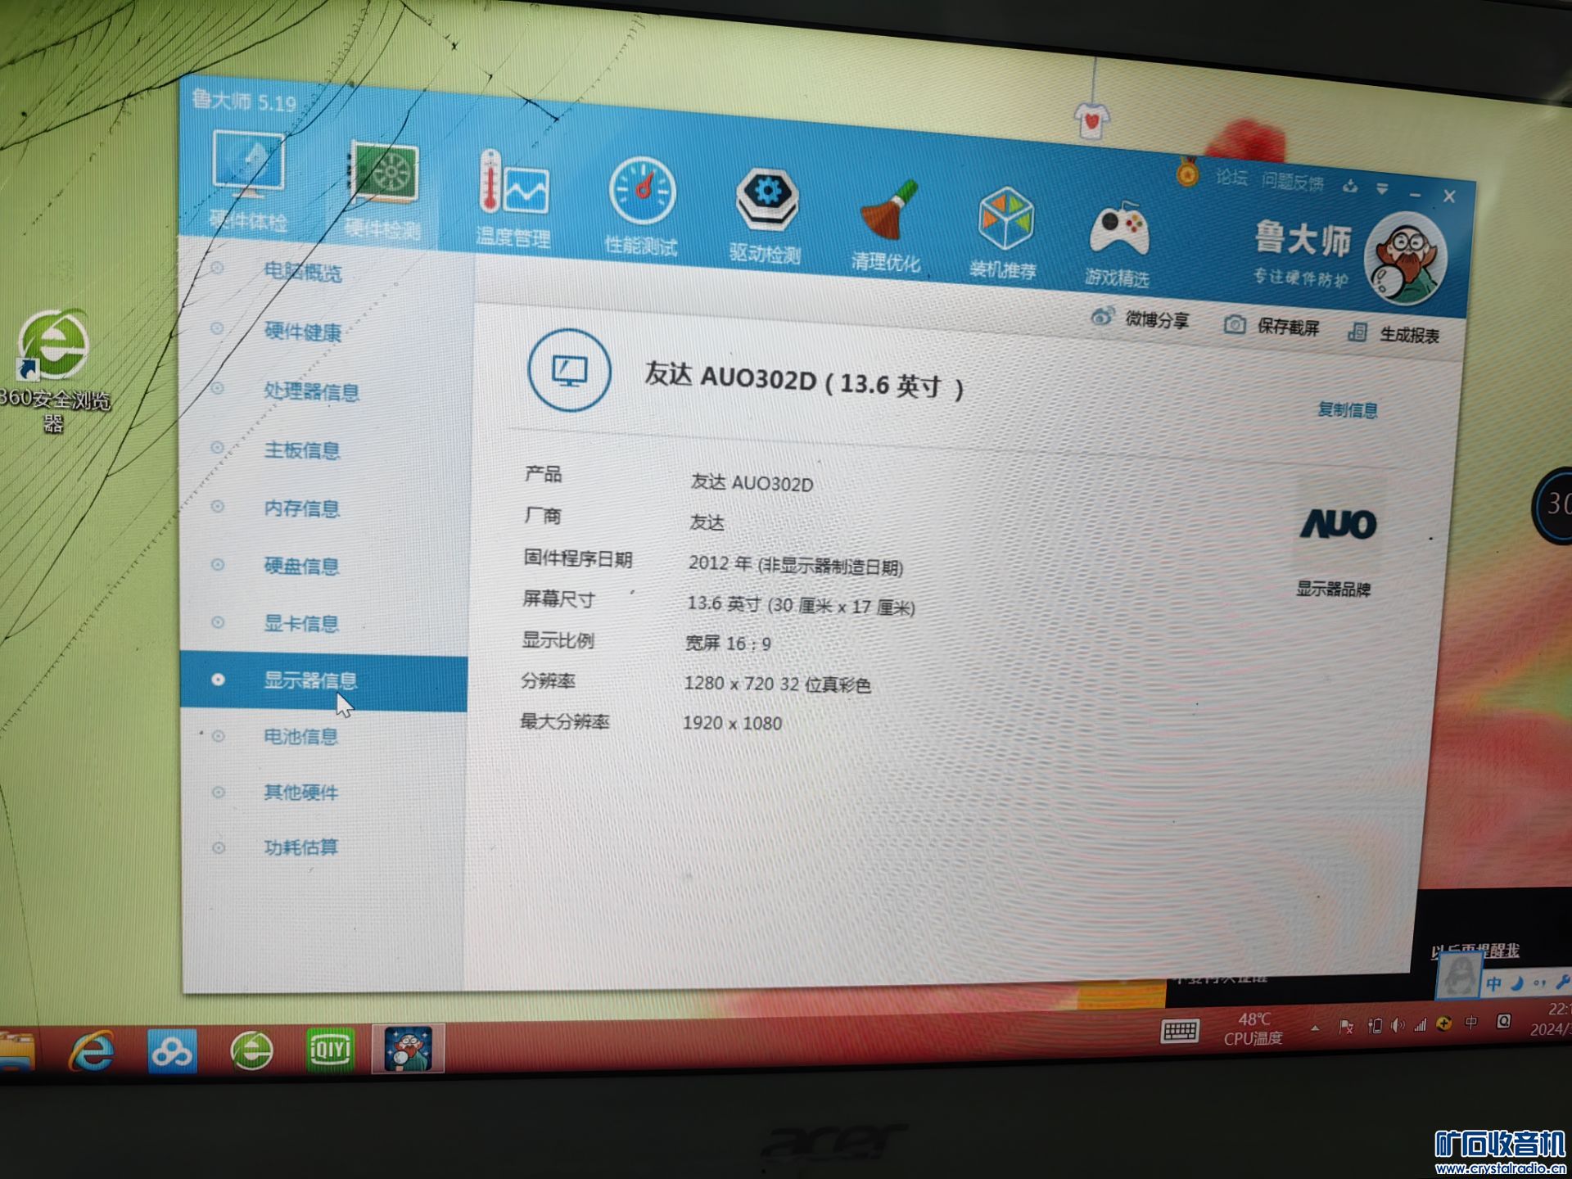Click the volume speaker tray icon
1572x1179 pixels.
(x=1398, y=1025)
